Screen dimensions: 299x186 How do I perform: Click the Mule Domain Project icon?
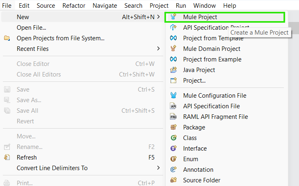pos(174,49)
